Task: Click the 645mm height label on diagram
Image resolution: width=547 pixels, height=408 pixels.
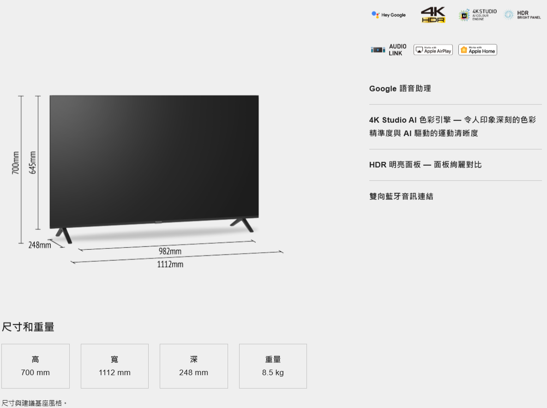Action: [x=33, y=162]
